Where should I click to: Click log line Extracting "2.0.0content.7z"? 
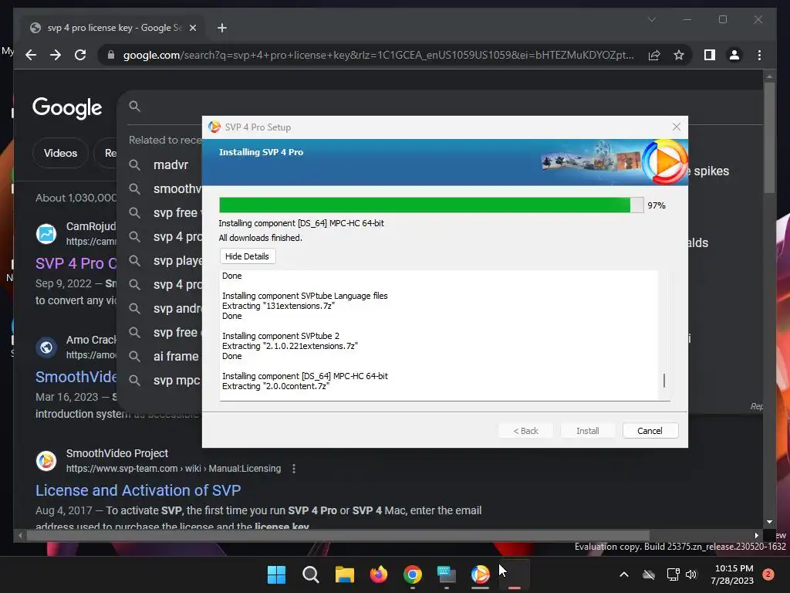(275, 386)
